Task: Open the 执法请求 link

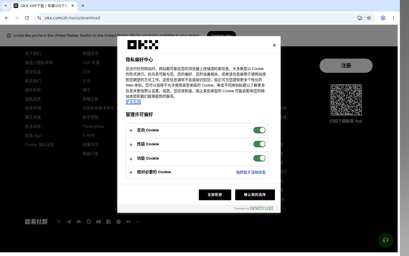Action: pyautogui.click(x=33, y=126)
